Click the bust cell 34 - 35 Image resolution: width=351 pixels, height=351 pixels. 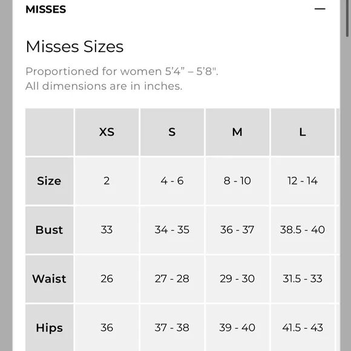(172, 230)
